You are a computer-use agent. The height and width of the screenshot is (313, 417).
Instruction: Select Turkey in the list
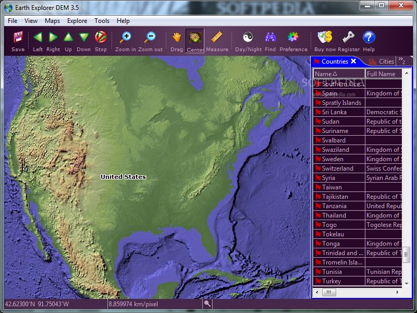click(358, 281)
